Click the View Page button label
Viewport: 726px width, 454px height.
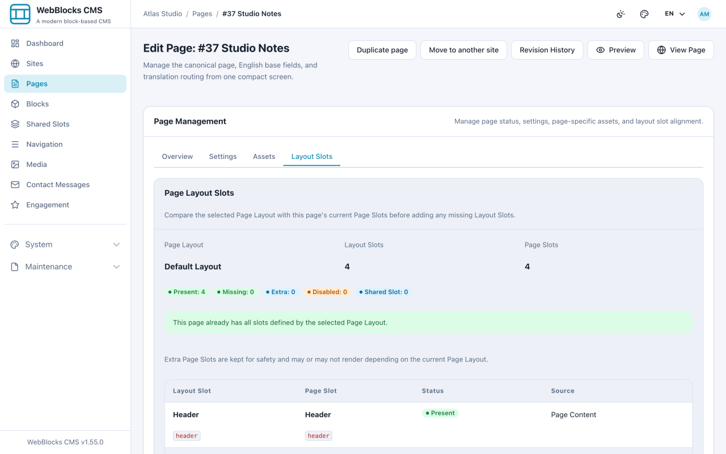click(x=687, y=50)
